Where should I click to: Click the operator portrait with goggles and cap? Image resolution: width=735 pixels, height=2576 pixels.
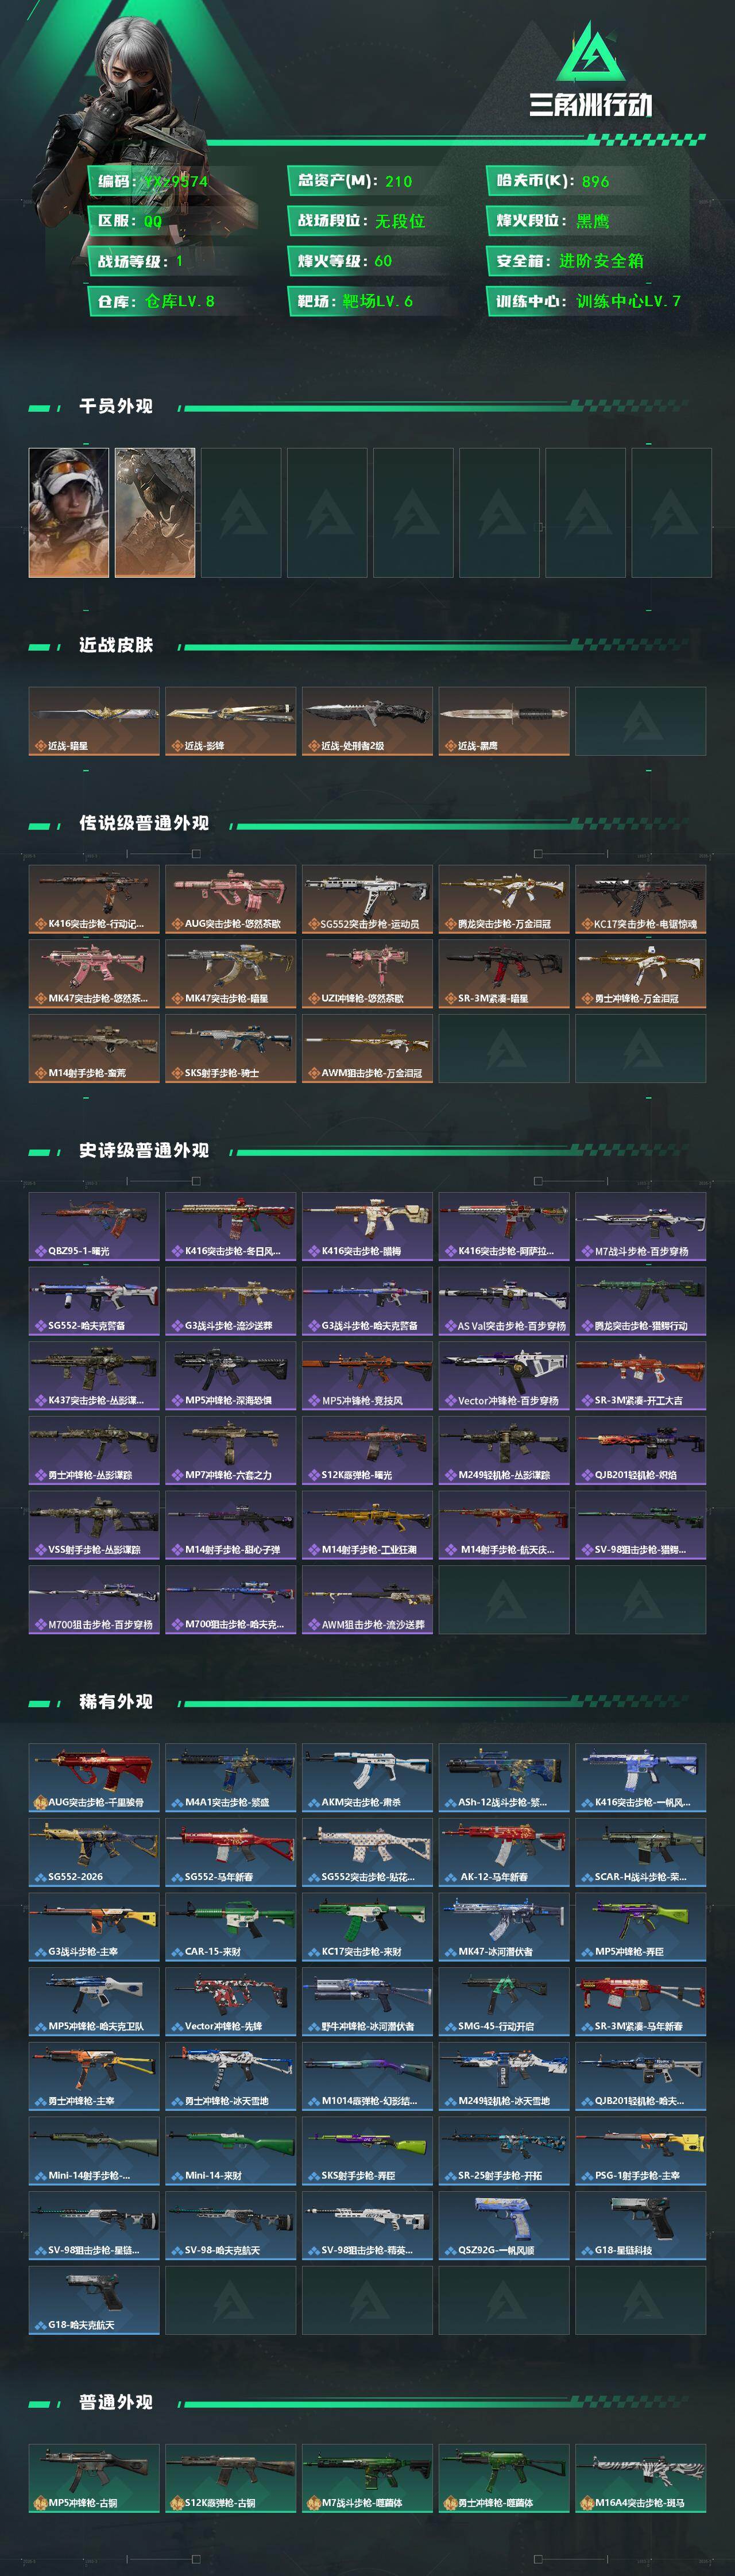click(x=69, y=512)
